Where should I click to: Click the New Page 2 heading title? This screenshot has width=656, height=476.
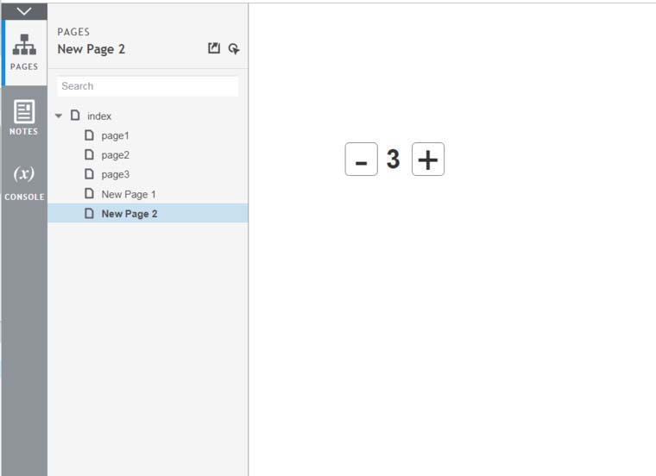pos(91,49)
